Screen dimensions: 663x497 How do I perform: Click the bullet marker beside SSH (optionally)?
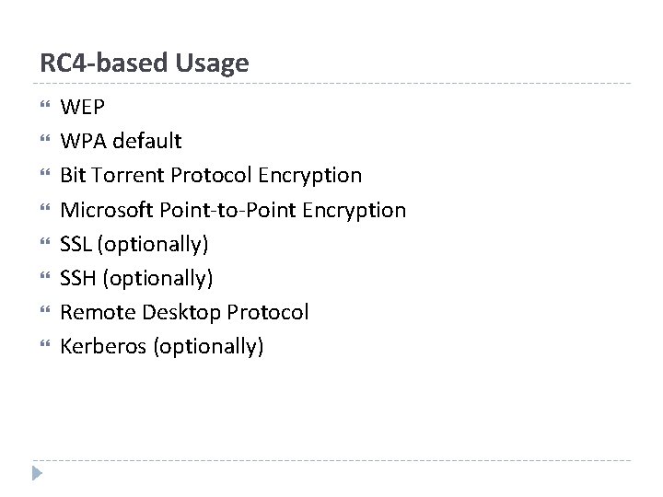point(41,279)
